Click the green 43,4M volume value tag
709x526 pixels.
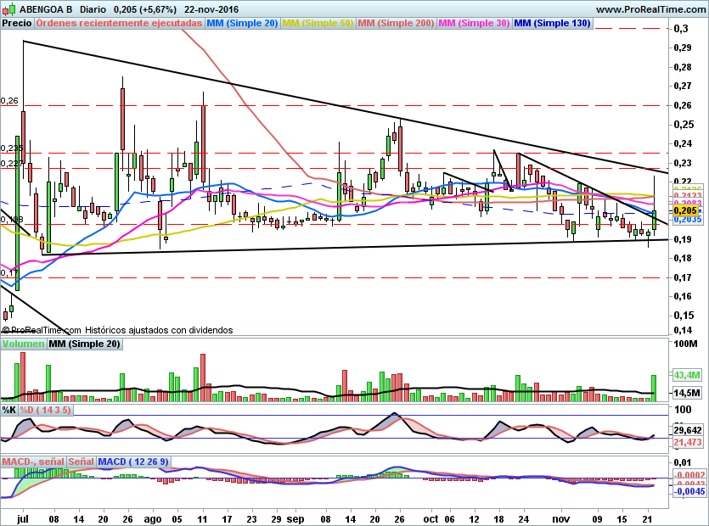point(685,374)
